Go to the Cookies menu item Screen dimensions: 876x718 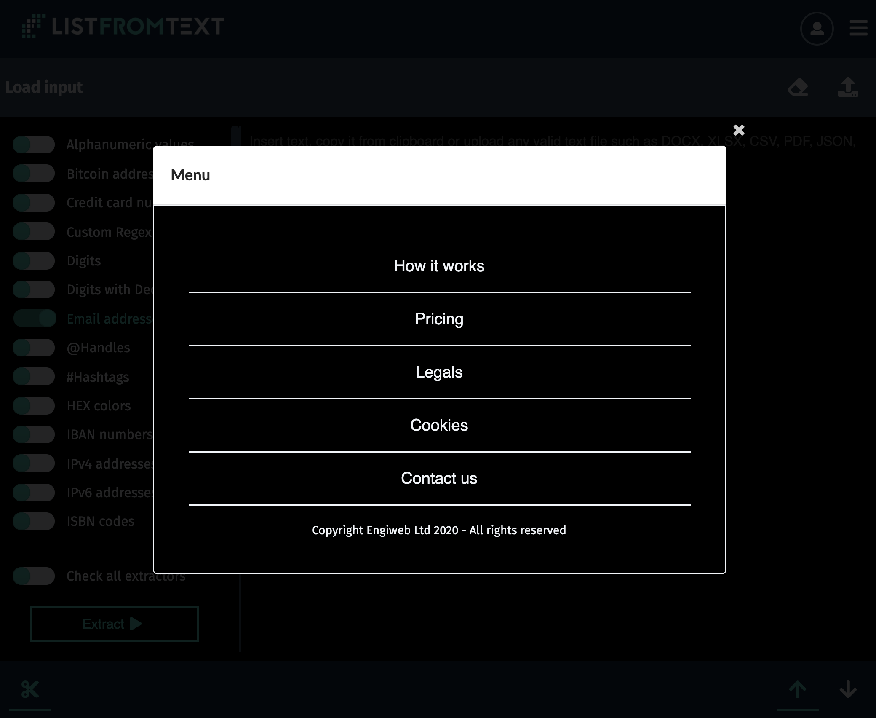point(439,425)
